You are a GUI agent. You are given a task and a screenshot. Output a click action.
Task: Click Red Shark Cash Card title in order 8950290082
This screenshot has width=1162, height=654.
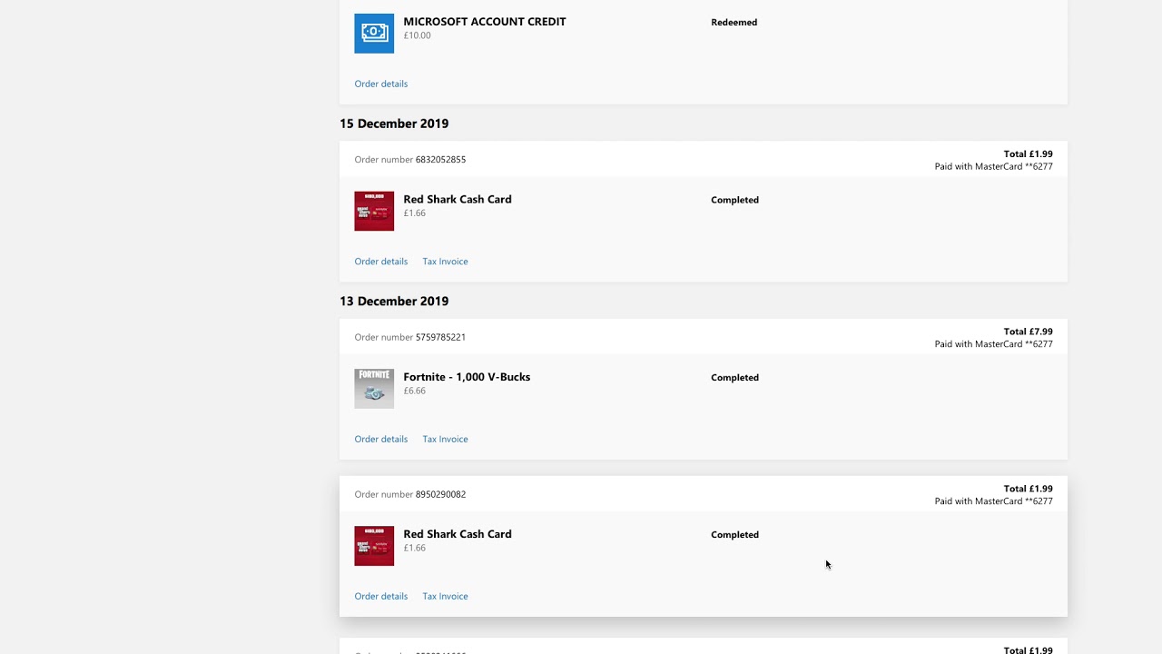click(458, 534)
